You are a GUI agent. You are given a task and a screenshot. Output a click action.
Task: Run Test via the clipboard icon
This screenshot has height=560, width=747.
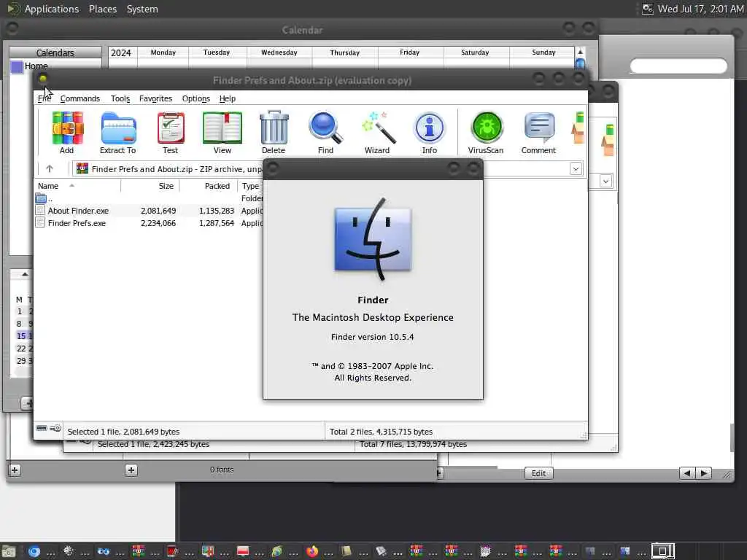171,128
